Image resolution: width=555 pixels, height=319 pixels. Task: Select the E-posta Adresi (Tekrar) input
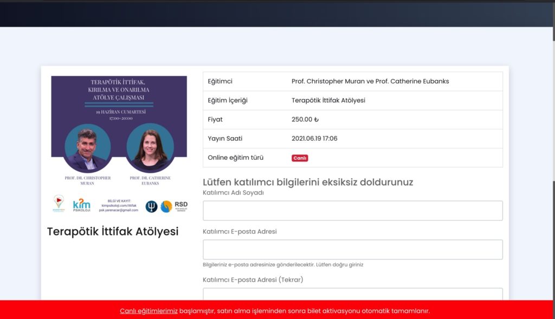pos(352,294)
